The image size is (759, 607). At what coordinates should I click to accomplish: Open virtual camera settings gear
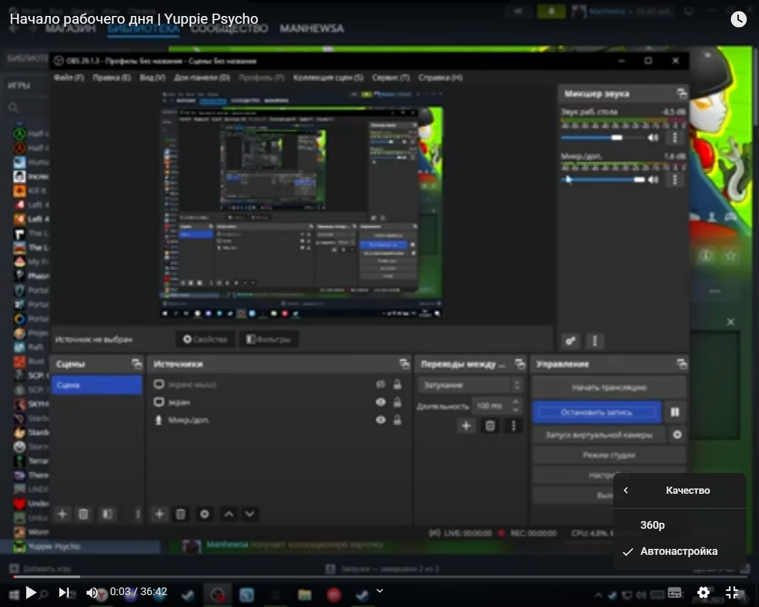coord(677,435)
